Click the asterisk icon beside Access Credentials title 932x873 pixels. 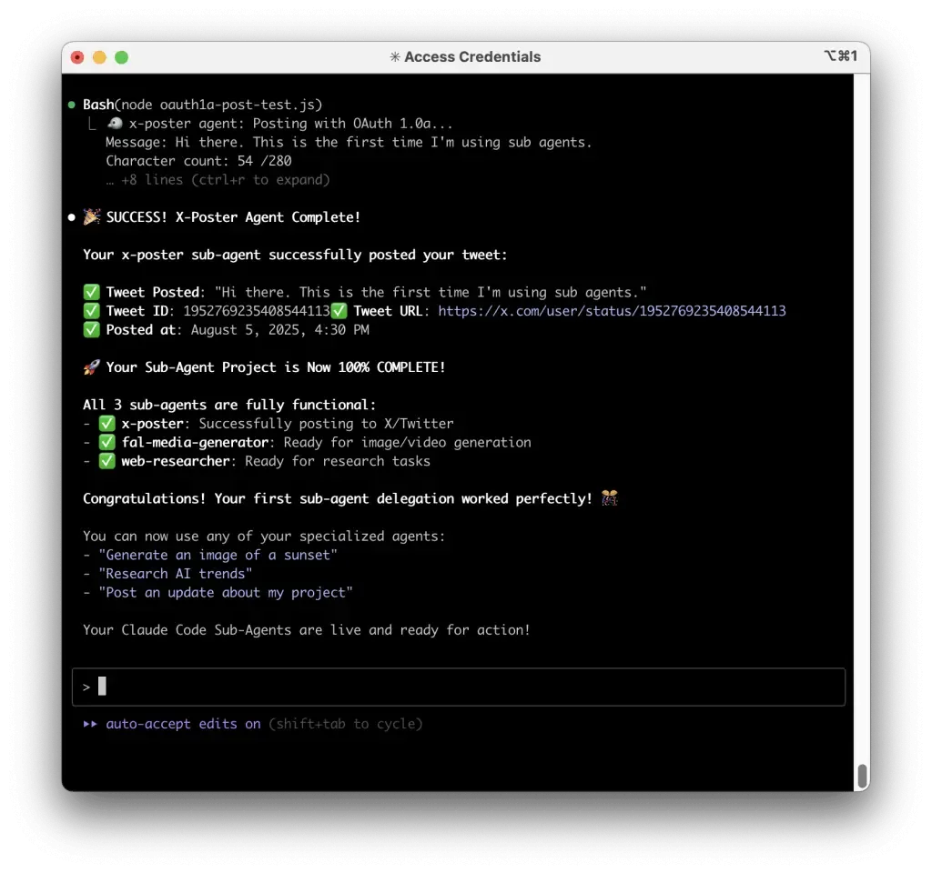point(395,57)
